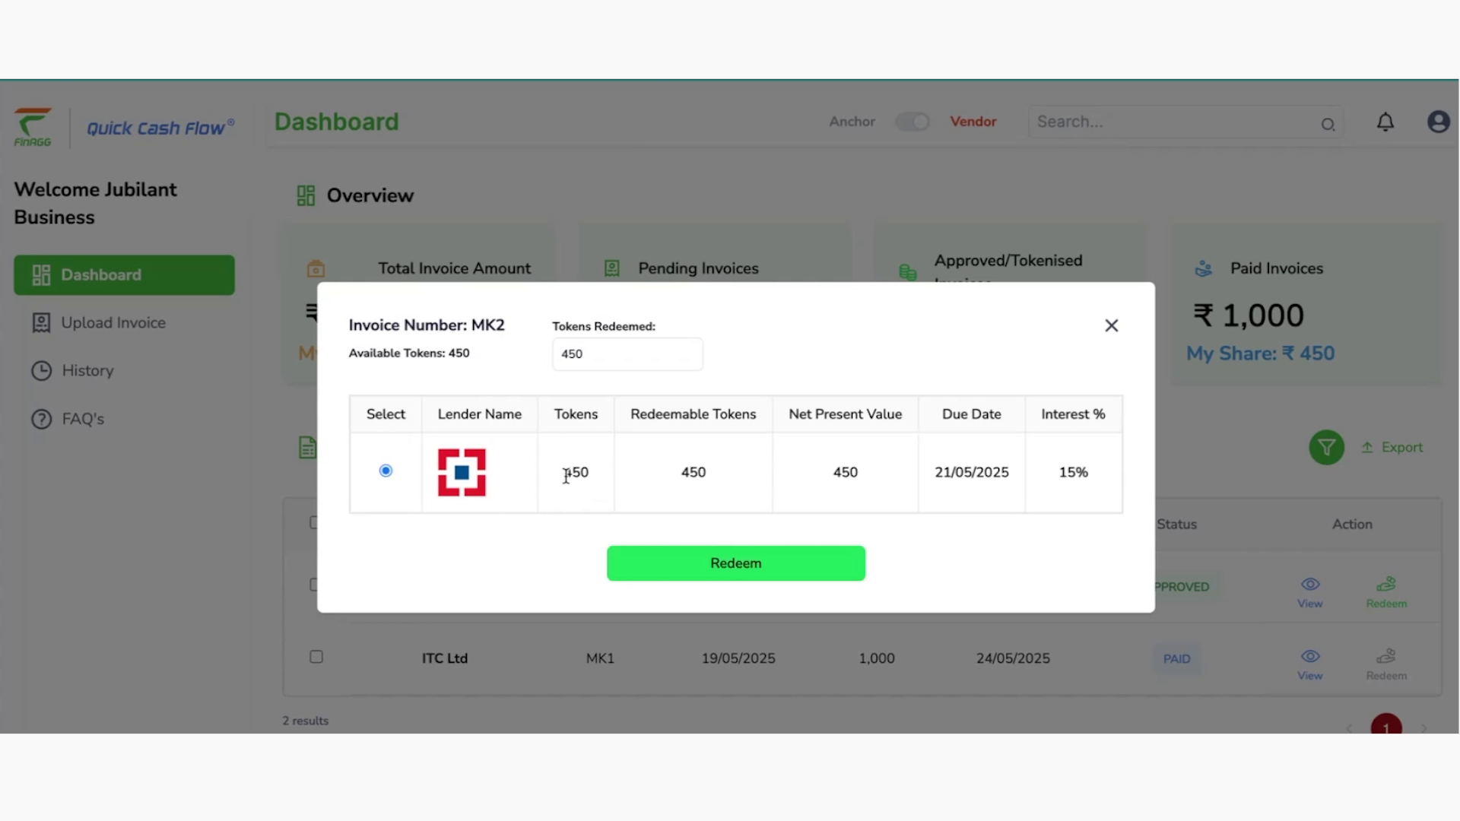This screenshot has width=1460, height=821.
Task: Select the lender radio button
Action: [x=386, y=471]
